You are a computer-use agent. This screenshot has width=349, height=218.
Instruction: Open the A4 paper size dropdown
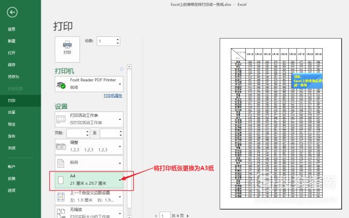coord(120,180)
